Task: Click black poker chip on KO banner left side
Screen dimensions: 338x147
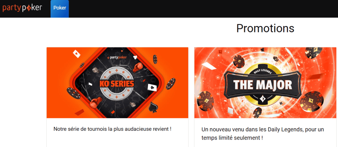Action: pos(73,93)
